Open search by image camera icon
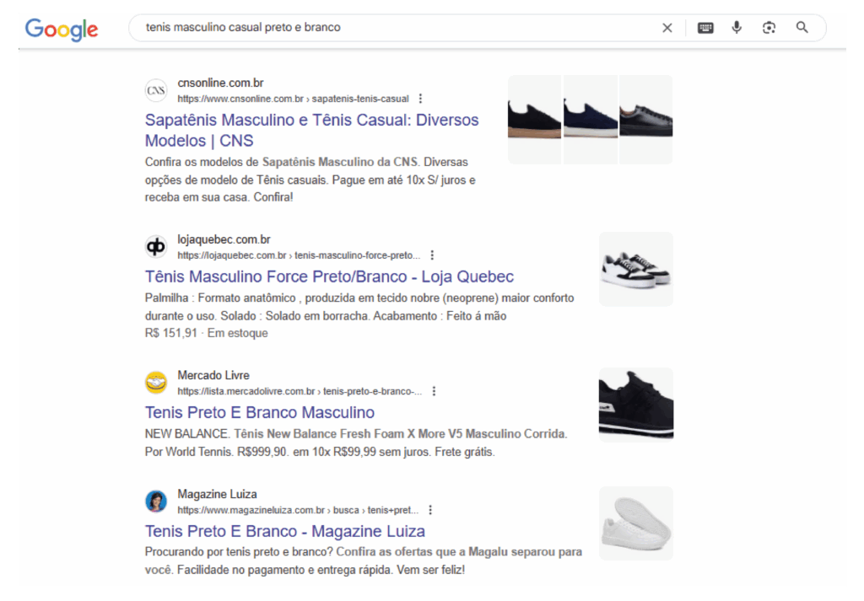The image size is (864, 601). point(769,28)
